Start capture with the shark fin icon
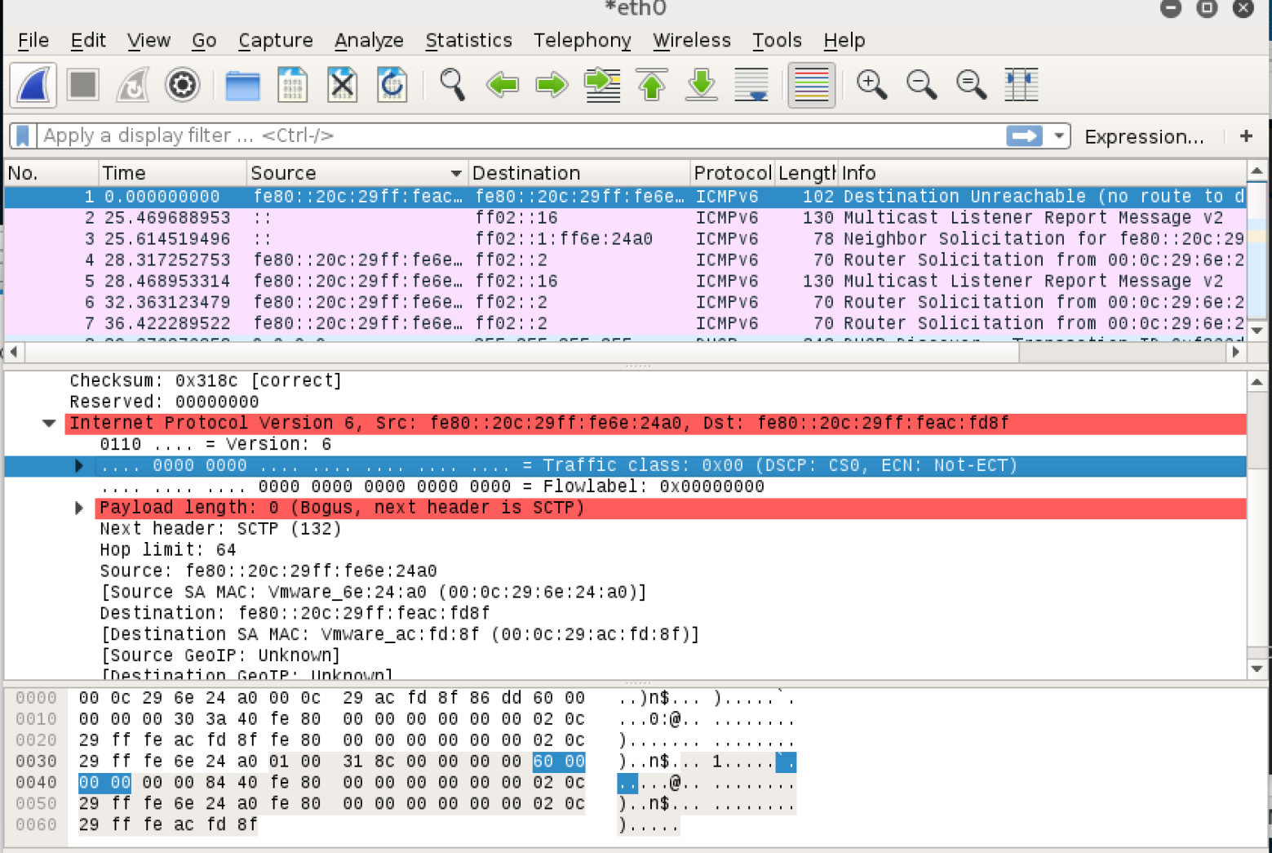Viewport: 1272px width, 853px height. coord(33,85)
